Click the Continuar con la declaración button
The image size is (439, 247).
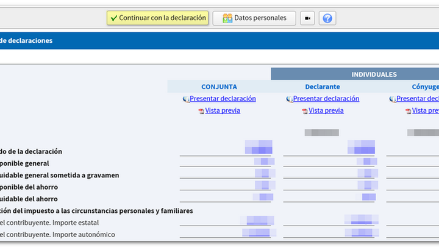coord(158,18)
